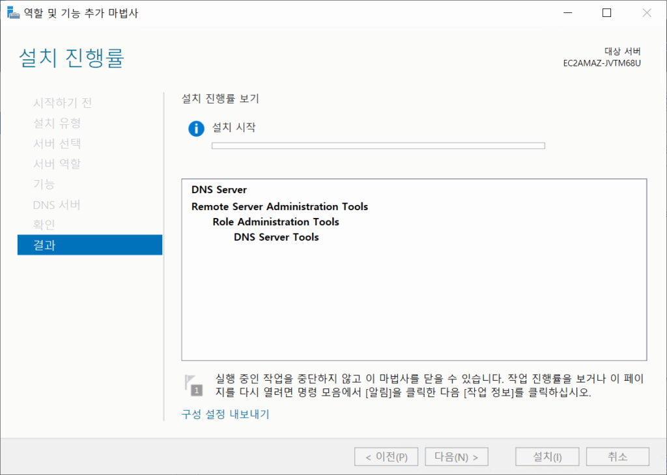Maximize the wizard window
Screen dimensions: 667x475
(606, 13)
